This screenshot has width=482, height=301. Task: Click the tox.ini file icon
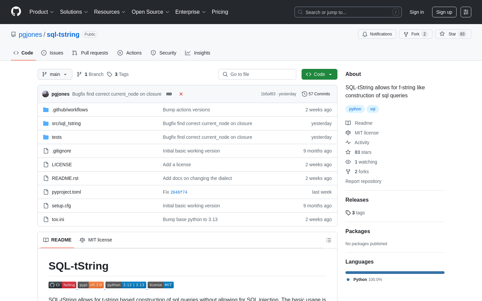(46, 219)
